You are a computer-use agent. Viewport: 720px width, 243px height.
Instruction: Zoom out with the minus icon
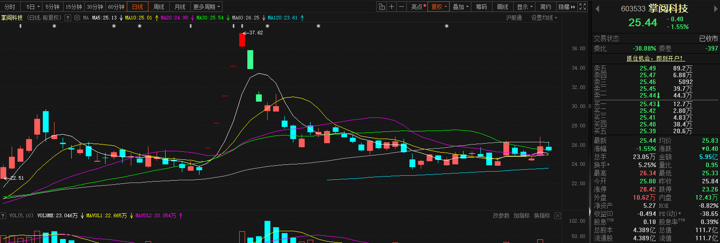401,7
